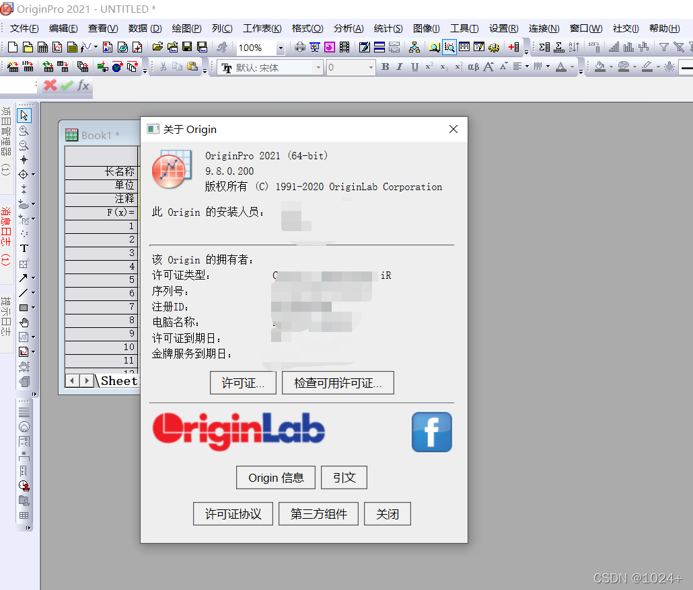693x590 pixels.
Task: Open the 工具(T) menu
Action: click(x=464, y=29)
